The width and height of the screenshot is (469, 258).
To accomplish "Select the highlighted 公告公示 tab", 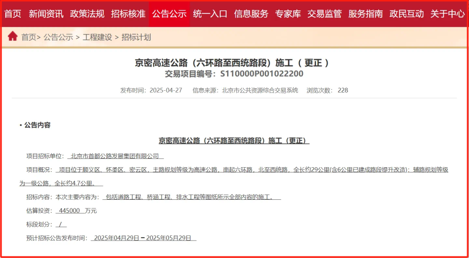I will click(169, 13).
